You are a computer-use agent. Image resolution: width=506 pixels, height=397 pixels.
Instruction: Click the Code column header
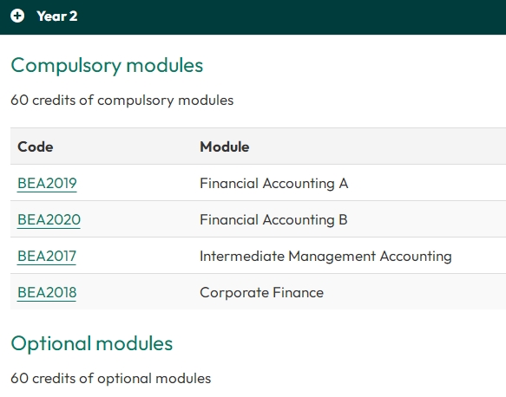click(x=36, y=147)
